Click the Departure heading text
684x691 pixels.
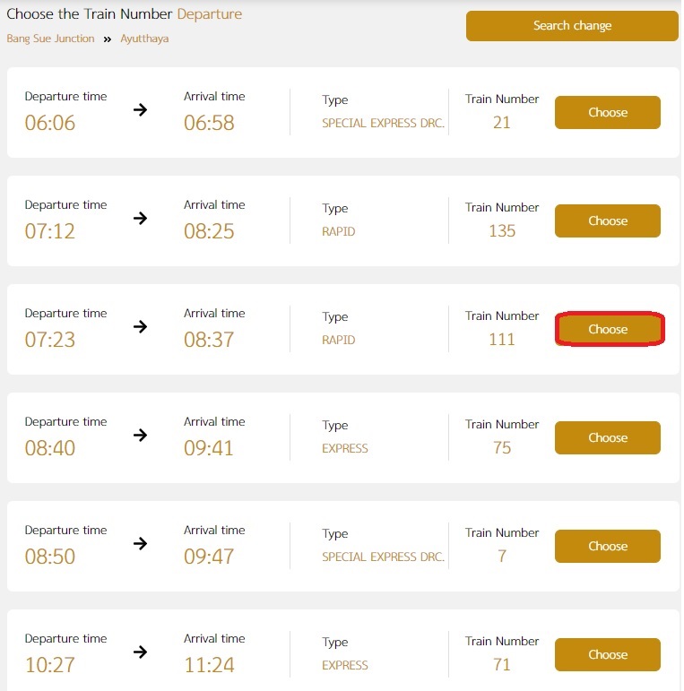click(x=210, y=14)
